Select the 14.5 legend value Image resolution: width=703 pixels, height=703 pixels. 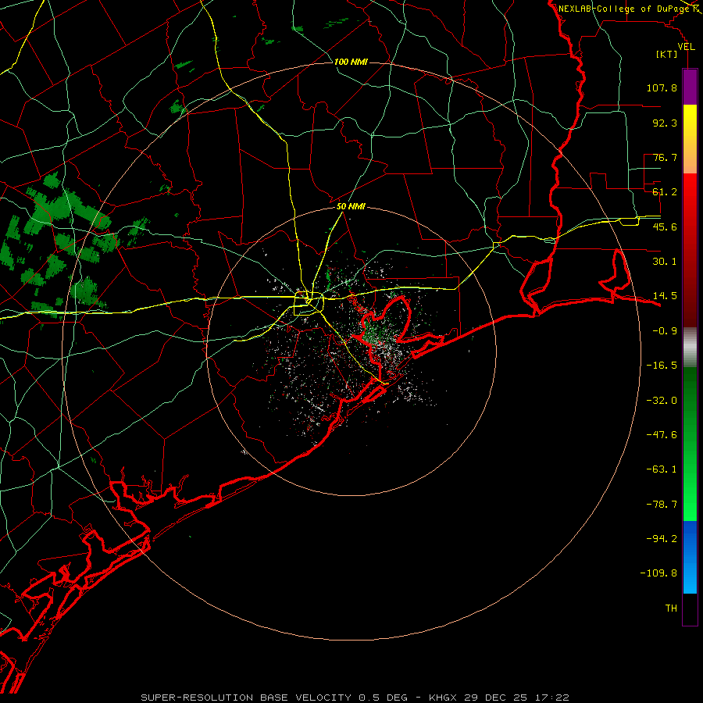click(x=665, y=296)
